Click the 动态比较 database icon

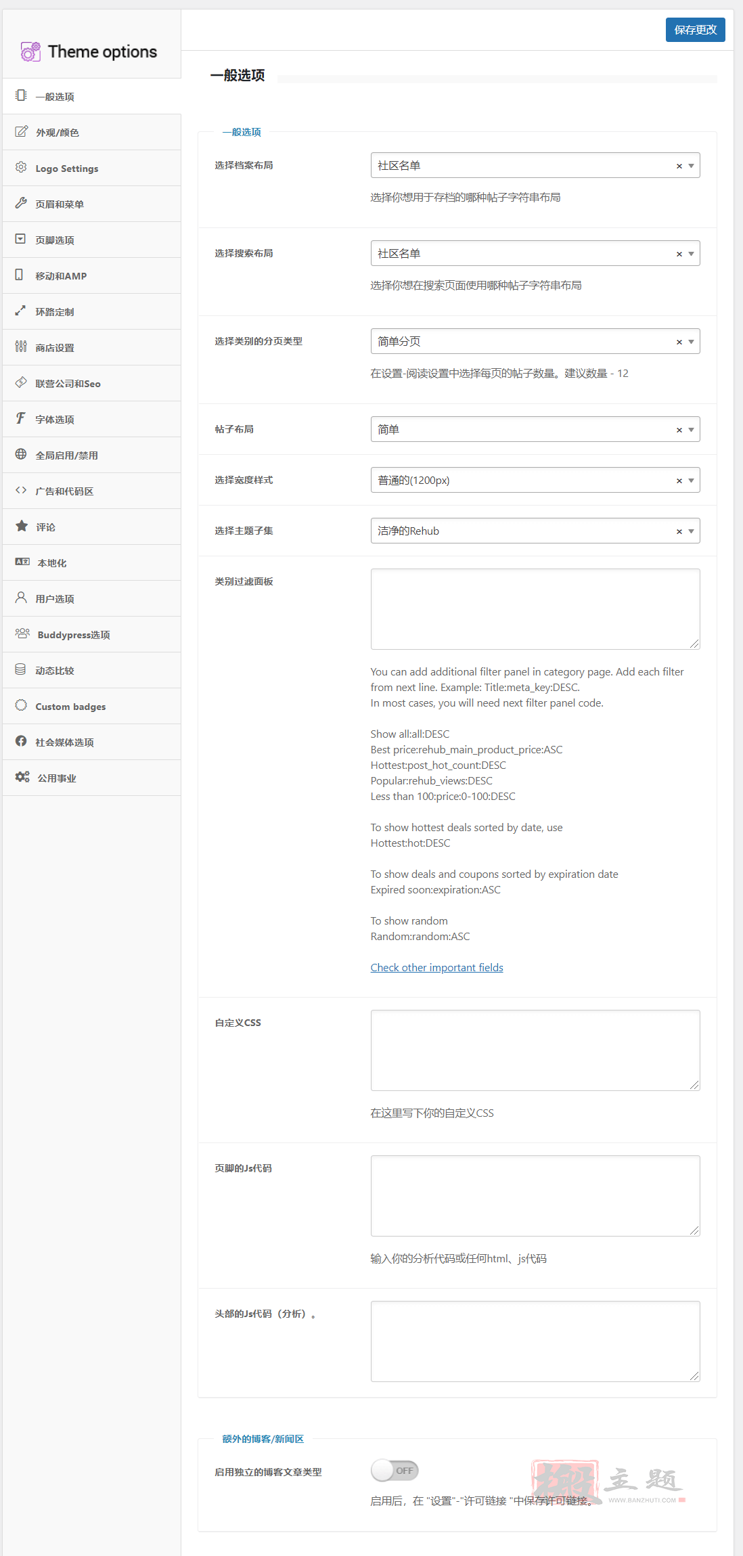tap(20, 669)
